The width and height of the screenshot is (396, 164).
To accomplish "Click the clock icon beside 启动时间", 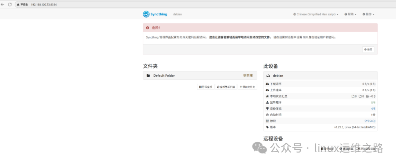I will click(x=267, y=115).
